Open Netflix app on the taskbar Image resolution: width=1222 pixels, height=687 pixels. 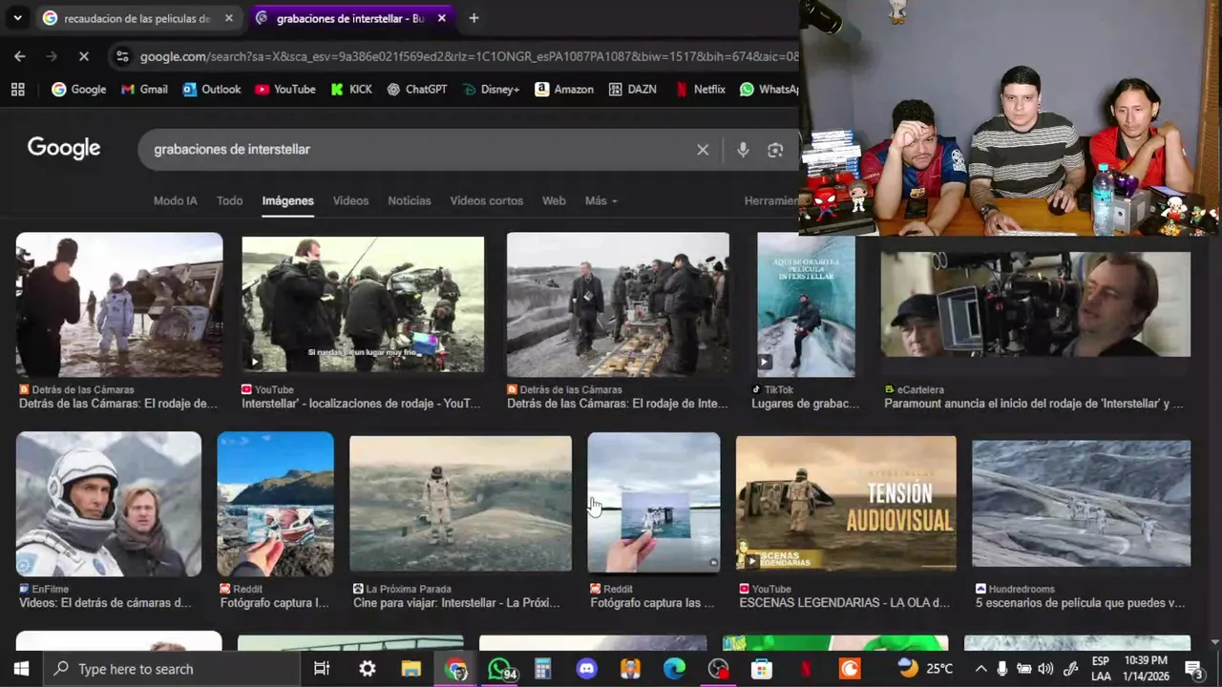tap(806, 669)
